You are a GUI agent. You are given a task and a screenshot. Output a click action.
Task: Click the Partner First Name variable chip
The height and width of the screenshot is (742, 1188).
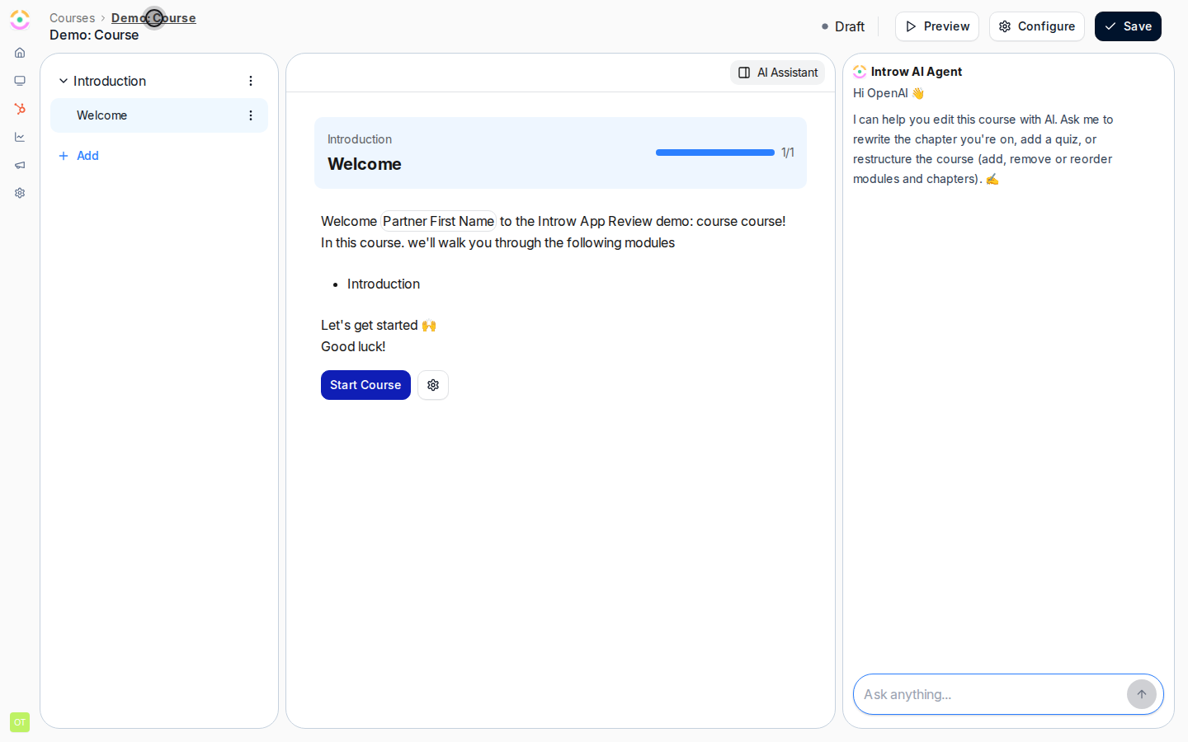click(x=438, y=221)
